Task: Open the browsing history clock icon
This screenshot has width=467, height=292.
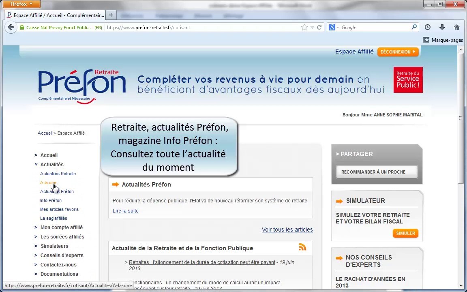Action: (x=427, y=28)
